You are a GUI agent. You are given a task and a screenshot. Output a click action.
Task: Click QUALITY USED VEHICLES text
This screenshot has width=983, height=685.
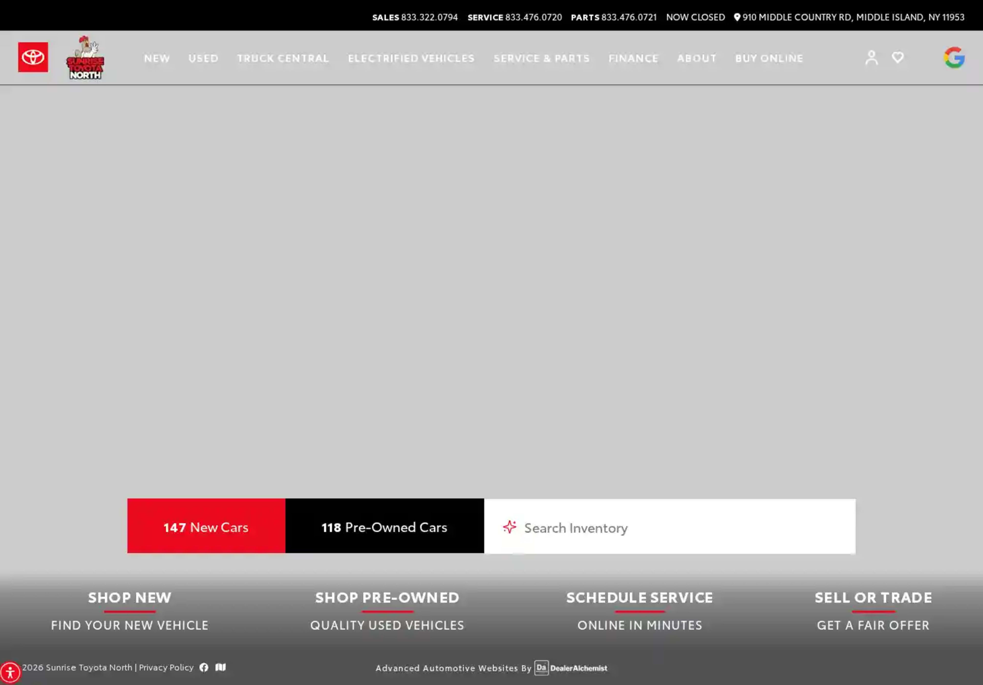tap(387, 625)
